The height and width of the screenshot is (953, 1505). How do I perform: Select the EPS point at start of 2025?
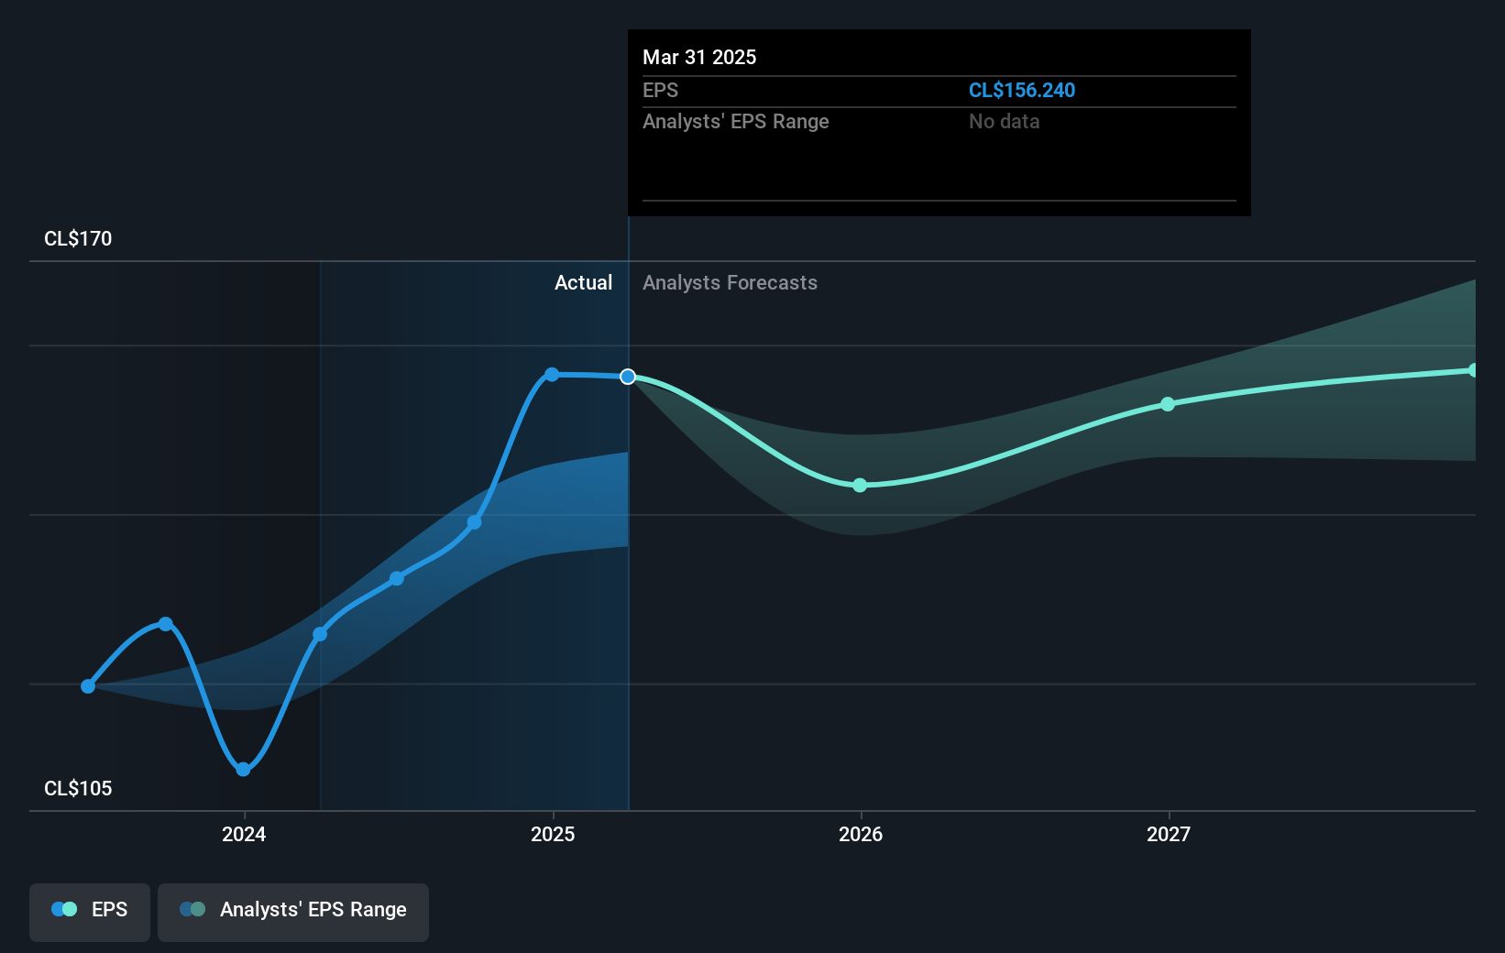point(552,374)
